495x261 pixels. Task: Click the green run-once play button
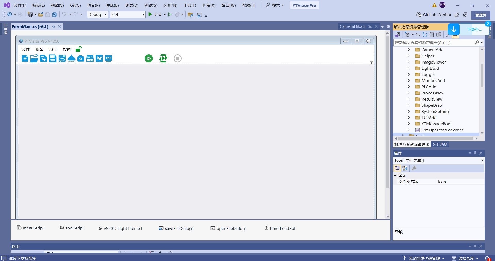tap(148, 58)
